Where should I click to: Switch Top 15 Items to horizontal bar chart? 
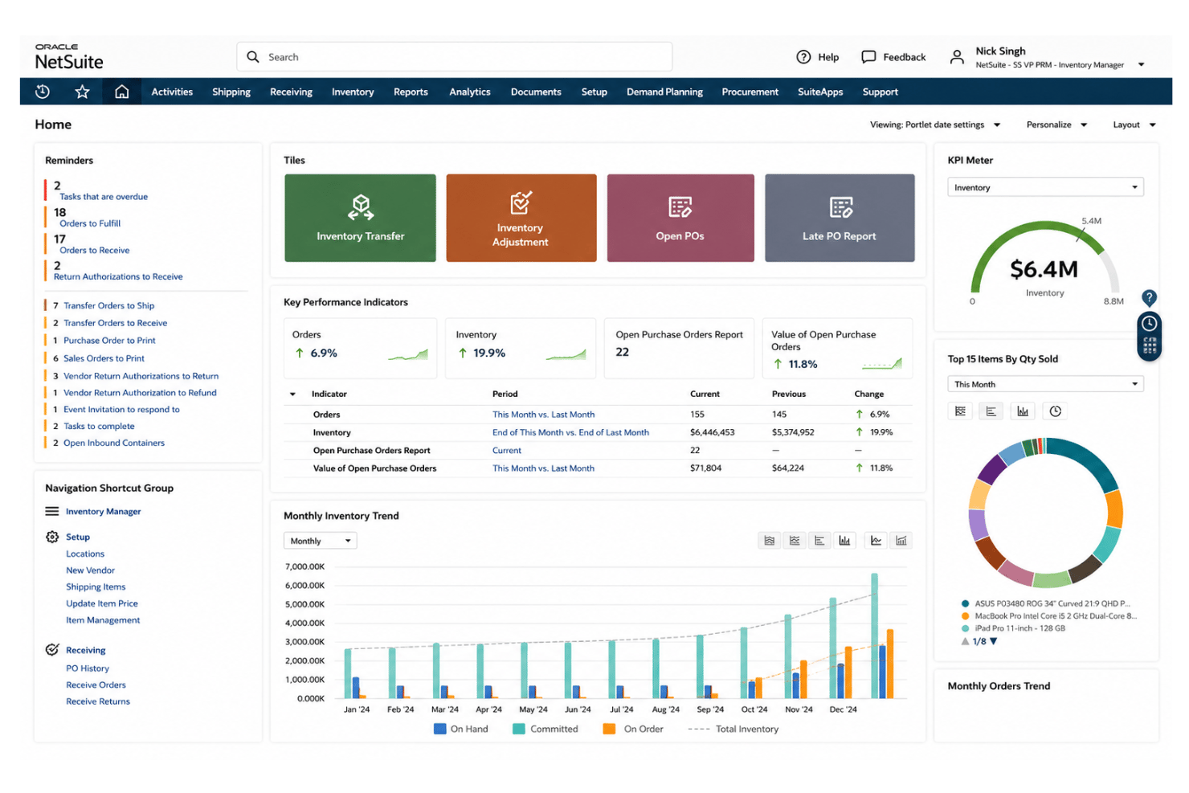pos(991,411)
